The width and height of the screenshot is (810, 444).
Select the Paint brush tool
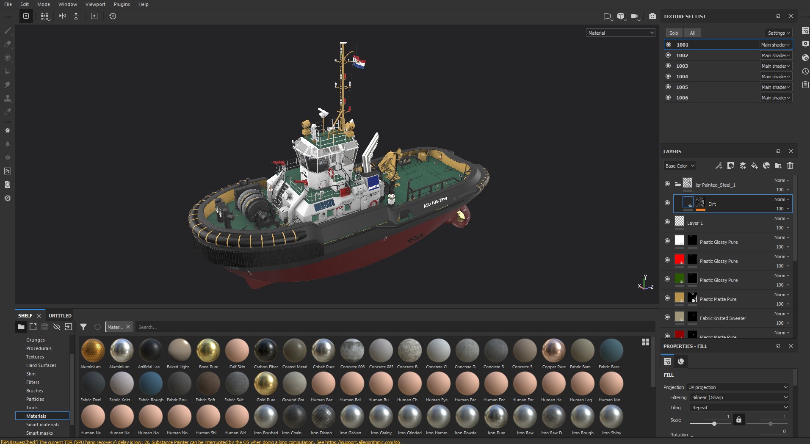click(x=8, y=30)
